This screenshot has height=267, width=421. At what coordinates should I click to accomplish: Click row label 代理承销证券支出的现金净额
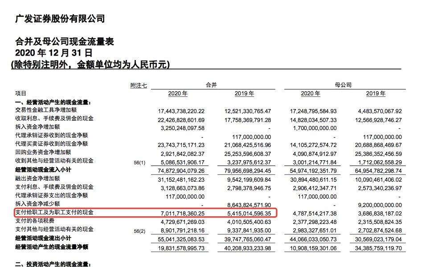[x=52, y=195]
